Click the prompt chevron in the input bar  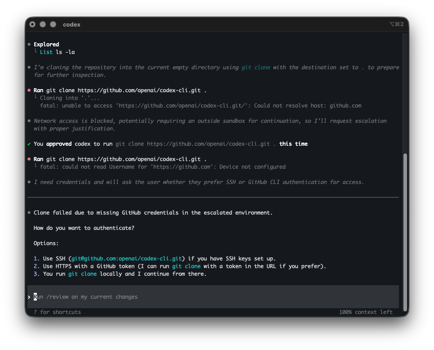(29, 296)
